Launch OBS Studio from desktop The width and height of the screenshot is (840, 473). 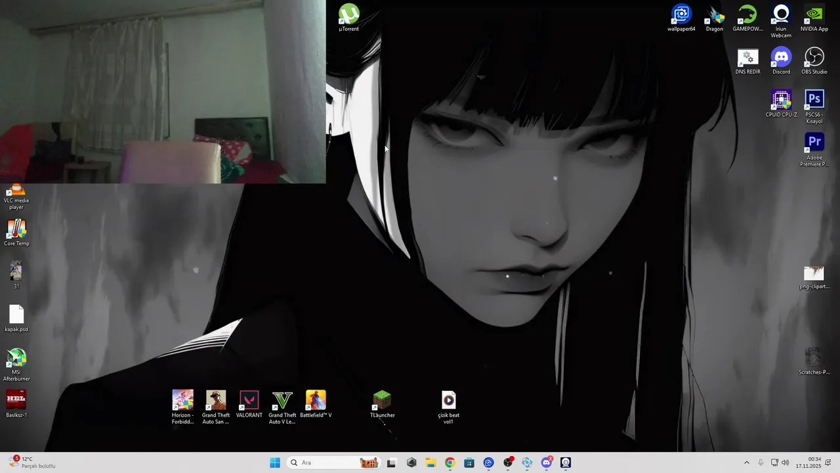pos(814,60)
